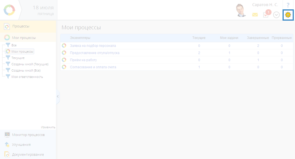
Task: Select Мои процессы menu header
Action: (x=23, y=38)
